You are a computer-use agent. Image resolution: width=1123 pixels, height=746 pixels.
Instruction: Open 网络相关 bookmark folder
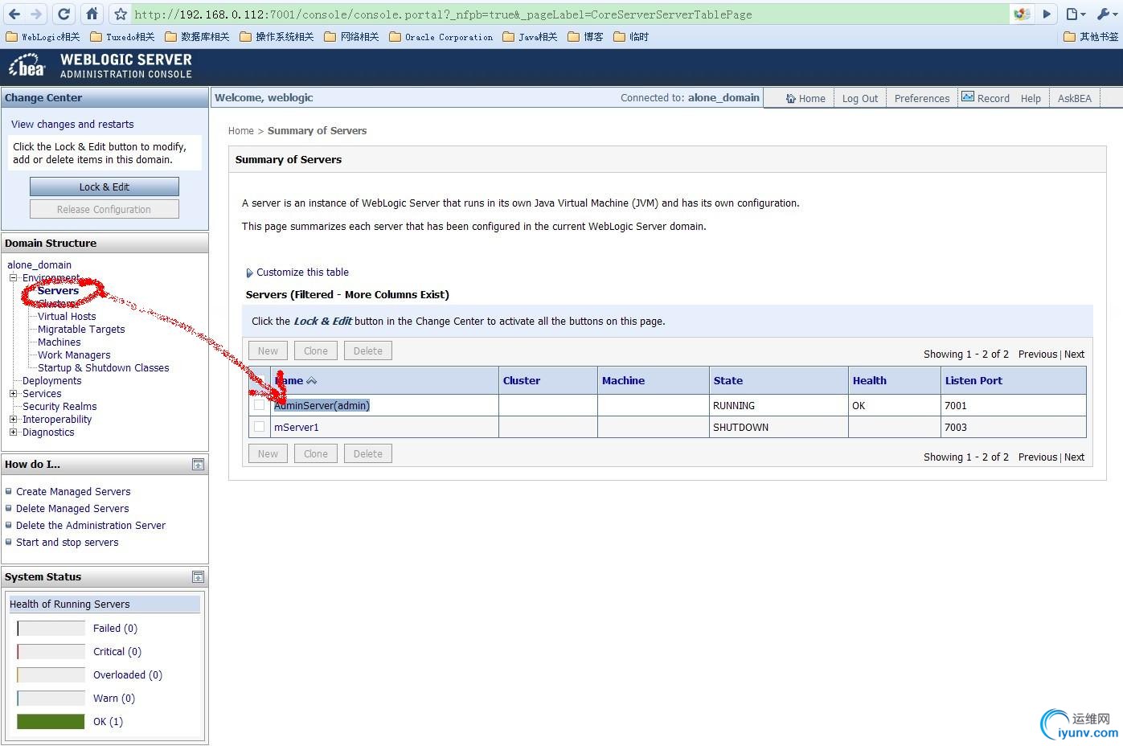[351, 37]
